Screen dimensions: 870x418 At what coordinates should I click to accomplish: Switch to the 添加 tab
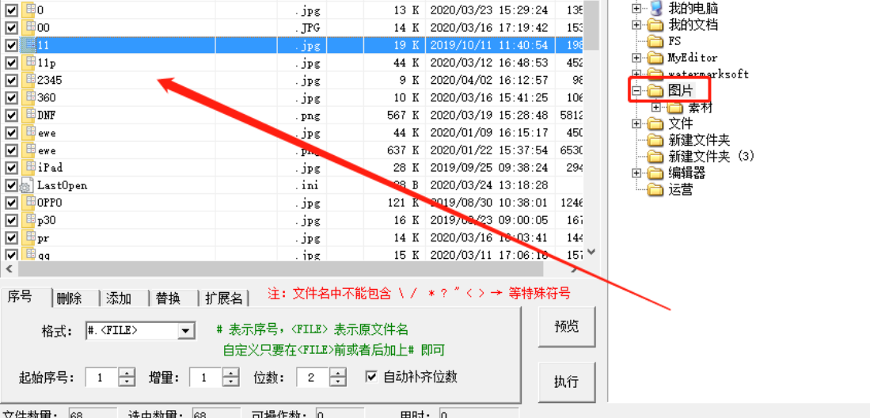pos(118,298)
